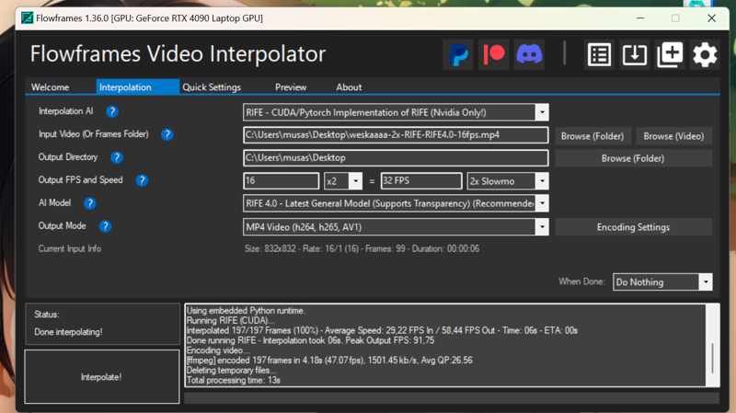Switch to the Welcome tab
Viewport: 736px width, 413px height.
point(51,87)
